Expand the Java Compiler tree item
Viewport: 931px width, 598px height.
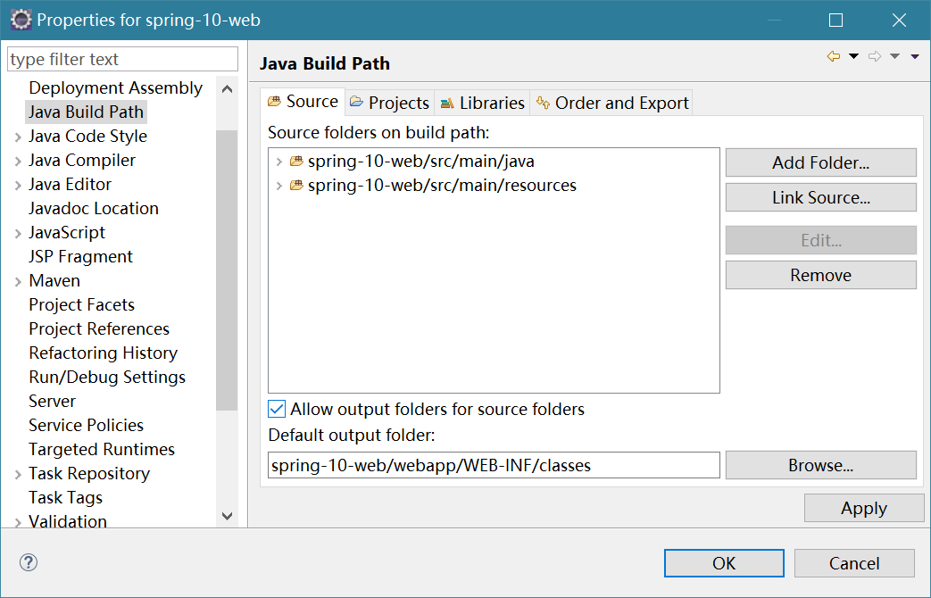pos(19,161)
